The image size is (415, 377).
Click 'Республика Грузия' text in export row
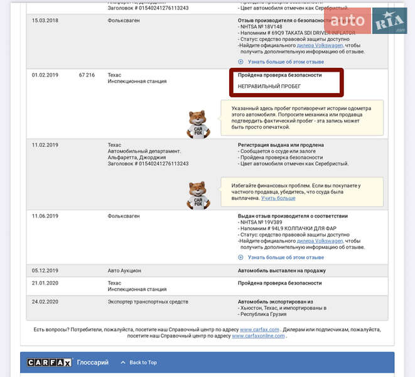point(264,314)
